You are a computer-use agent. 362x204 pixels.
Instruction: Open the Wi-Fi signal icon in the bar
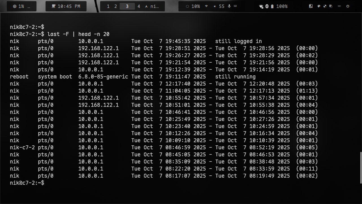tap(206, 6)
